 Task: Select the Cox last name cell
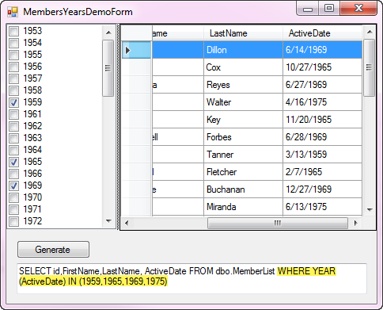tap(243, 67)
